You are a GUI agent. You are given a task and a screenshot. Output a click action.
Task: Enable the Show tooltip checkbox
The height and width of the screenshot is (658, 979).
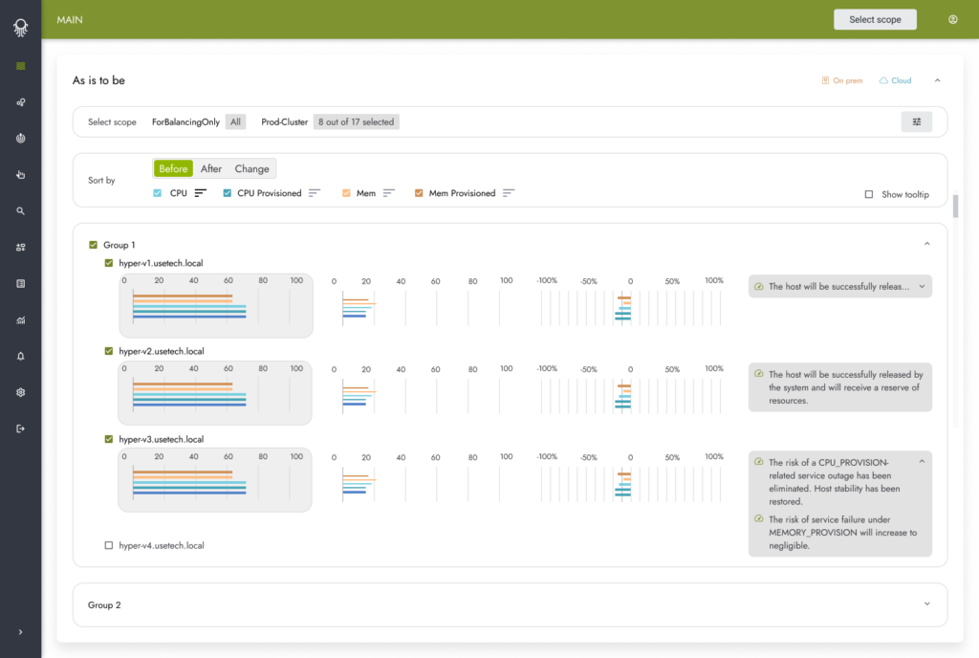pyautogui.click(x=868, y=194)
